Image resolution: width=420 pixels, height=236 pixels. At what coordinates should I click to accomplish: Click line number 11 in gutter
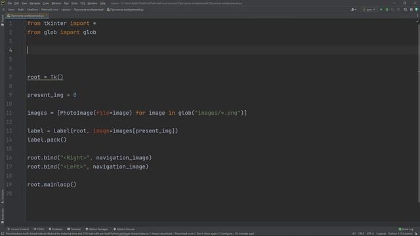[9, 113]
